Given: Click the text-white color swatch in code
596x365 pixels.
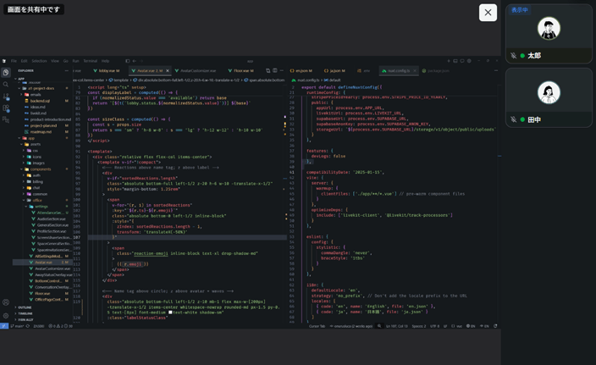Looking at the screenshot, I should click(170, 312).
